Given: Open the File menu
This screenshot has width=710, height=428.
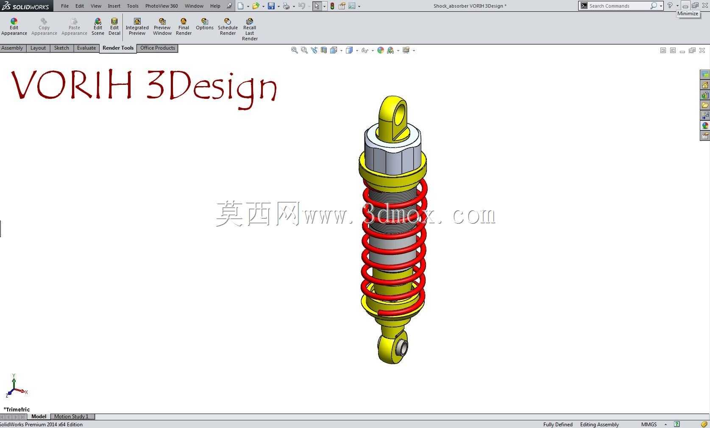Looking at the screenshot, I should [x=65, y=6].
